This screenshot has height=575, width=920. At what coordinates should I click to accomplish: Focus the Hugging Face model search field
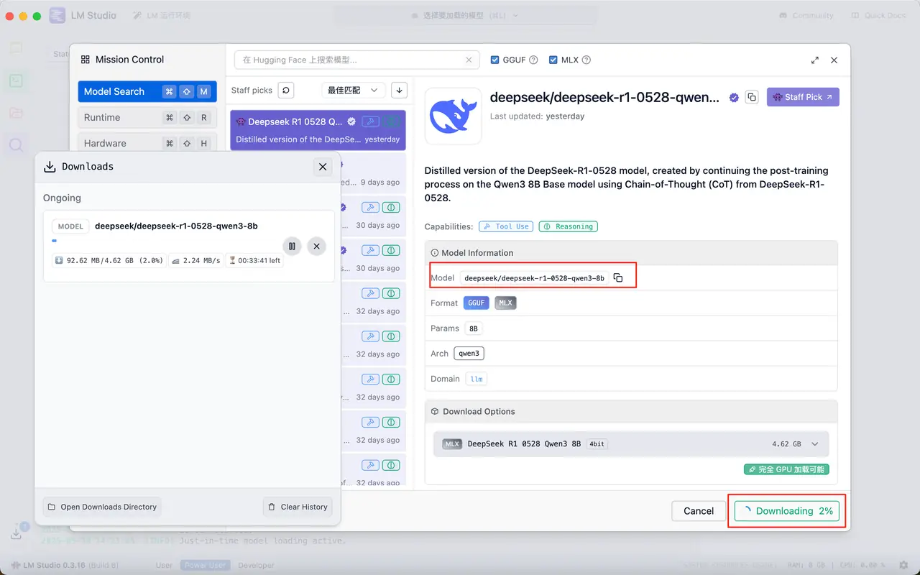coord(356,60)
